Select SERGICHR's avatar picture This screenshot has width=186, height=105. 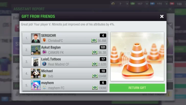36,38
